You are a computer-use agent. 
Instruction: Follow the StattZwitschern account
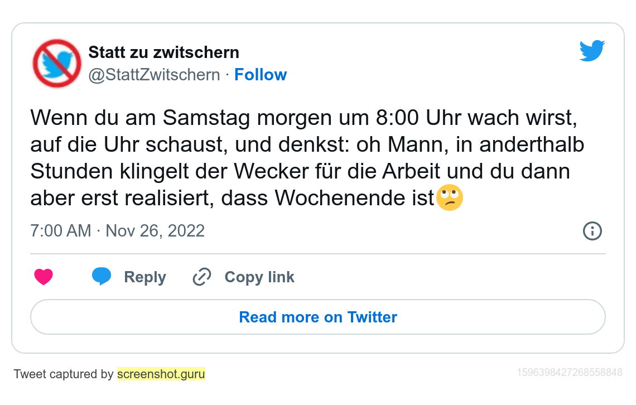tap(261, 75)
